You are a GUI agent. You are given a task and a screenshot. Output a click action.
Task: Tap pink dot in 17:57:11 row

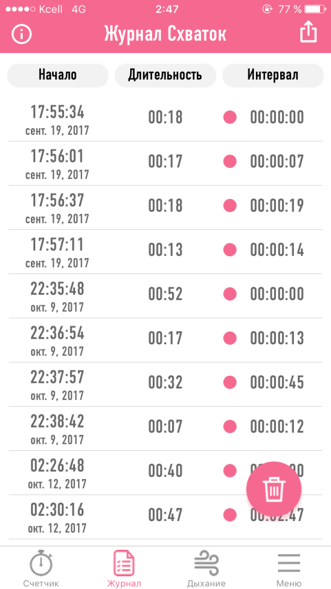pyautogui.click(x=229, y=250)
